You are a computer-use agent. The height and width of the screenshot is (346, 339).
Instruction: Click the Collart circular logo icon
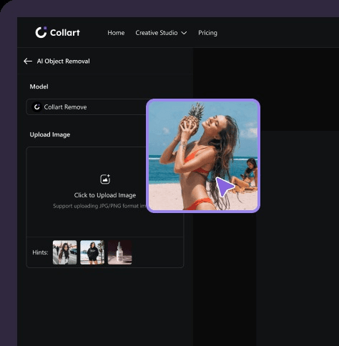(41, 32)
